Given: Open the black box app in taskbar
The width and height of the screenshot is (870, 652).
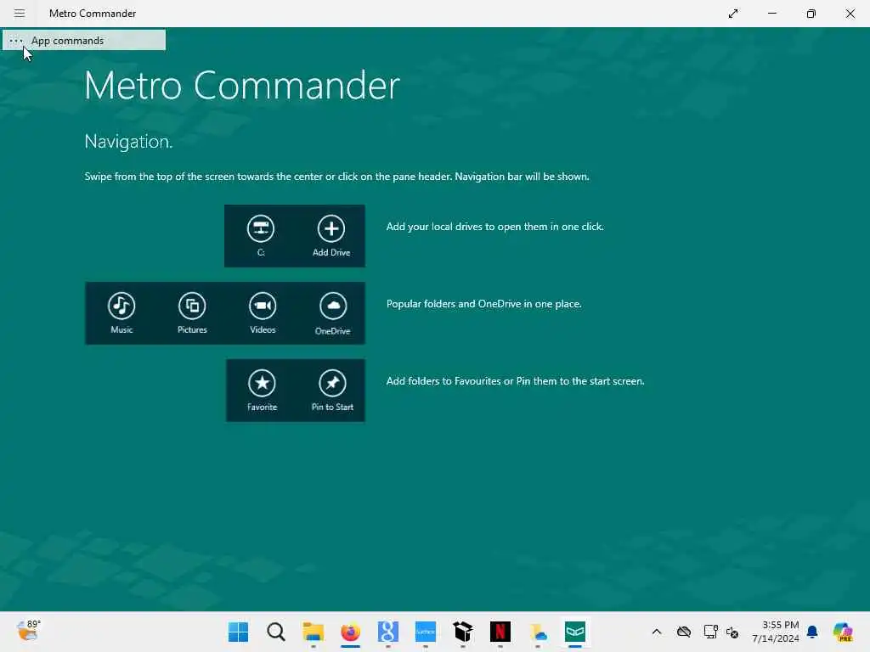Looking at the screenshot, I should tap(463, 632).
